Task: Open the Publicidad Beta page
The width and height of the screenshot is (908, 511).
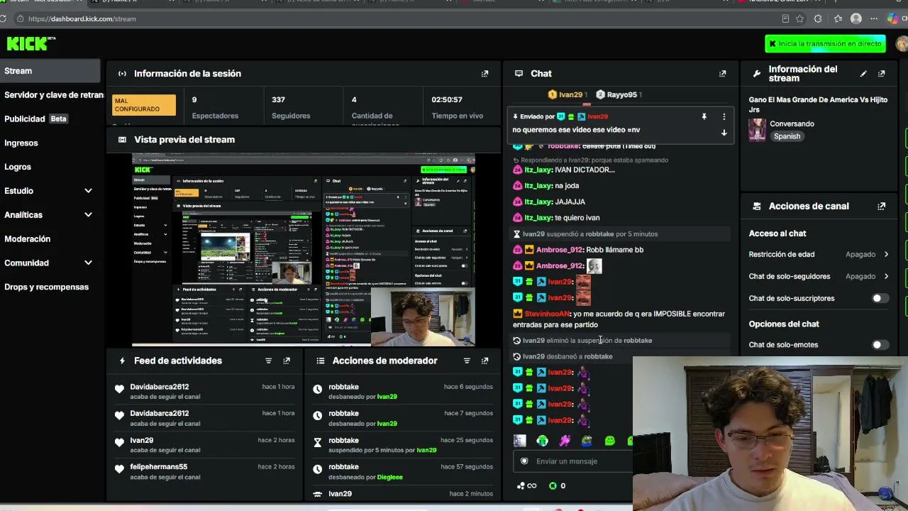Action: pos(35,119)
